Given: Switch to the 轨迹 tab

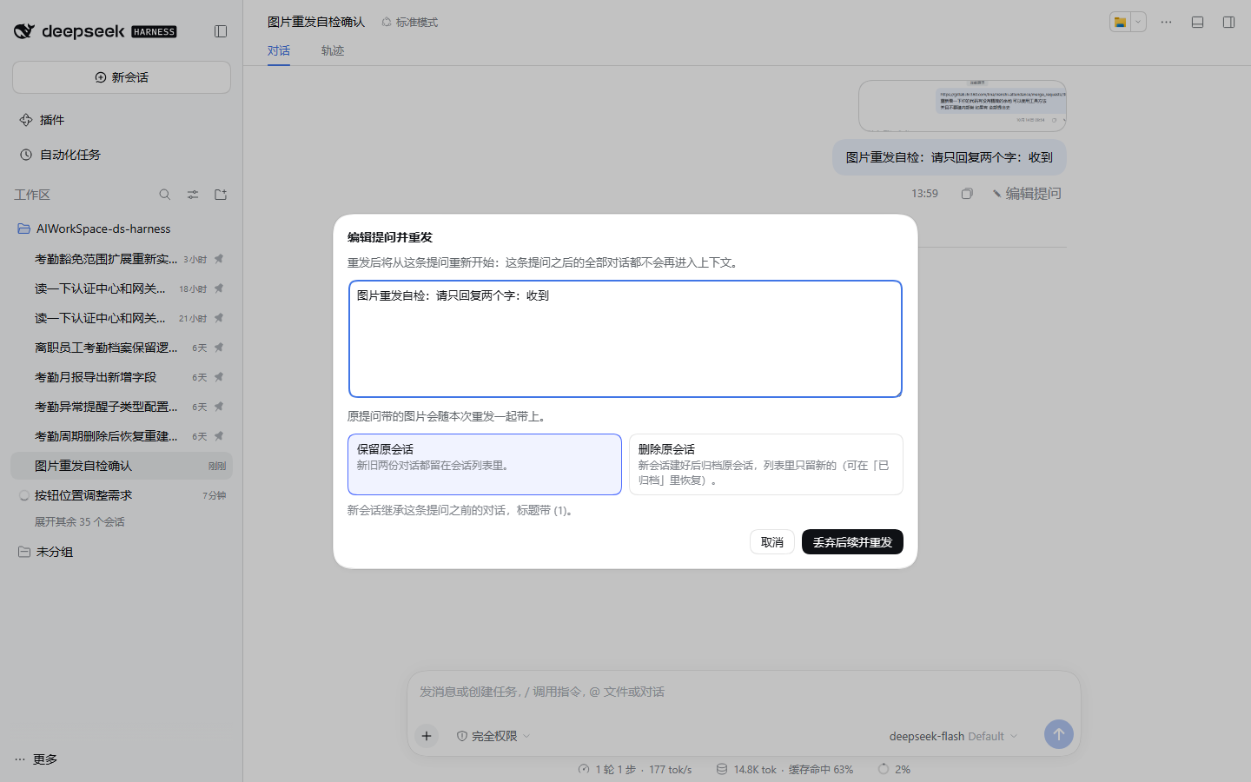Looking at the screenshot, I should [x=333, y=50].
